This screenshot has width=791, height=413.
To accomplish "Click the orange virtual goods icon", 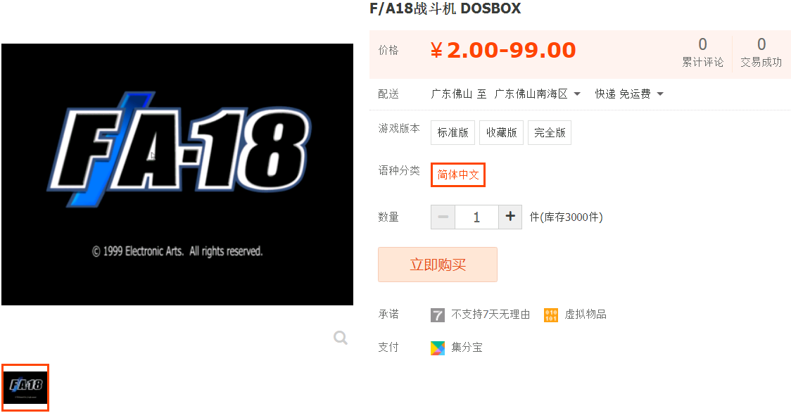I will pos(551,315).
